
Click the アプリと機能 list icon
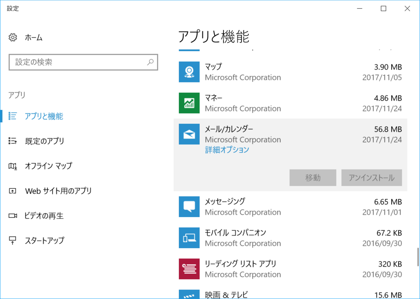(x=13, y=116)
